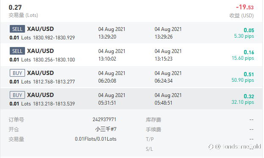Click the 0.27 Lots trading volume figure

pos(15,7)
